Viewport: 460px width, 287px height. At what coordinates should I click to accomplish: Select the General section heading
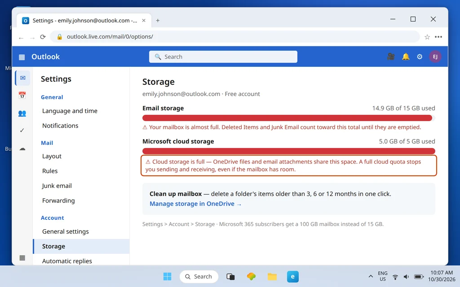click(x=52, y=97)
